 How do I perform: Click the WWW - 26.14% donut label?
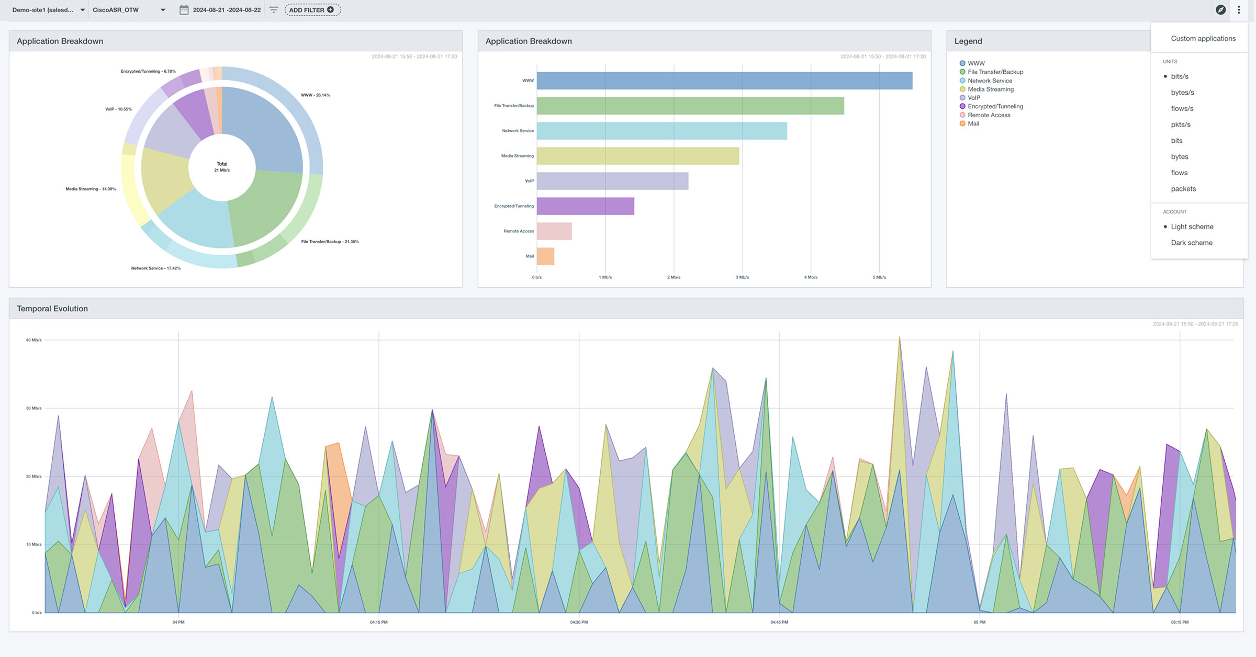(315, 95)
